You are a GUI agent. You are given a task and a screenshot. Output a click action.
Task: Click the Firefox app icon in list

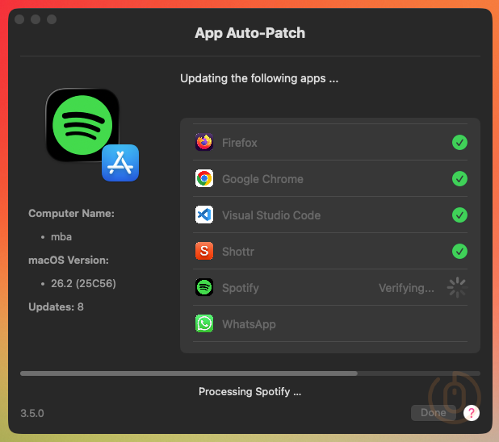tap(204, 142)
